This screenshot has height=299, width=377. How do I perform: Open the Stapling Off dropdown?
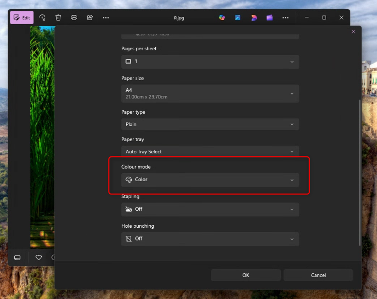pos(210,209)
